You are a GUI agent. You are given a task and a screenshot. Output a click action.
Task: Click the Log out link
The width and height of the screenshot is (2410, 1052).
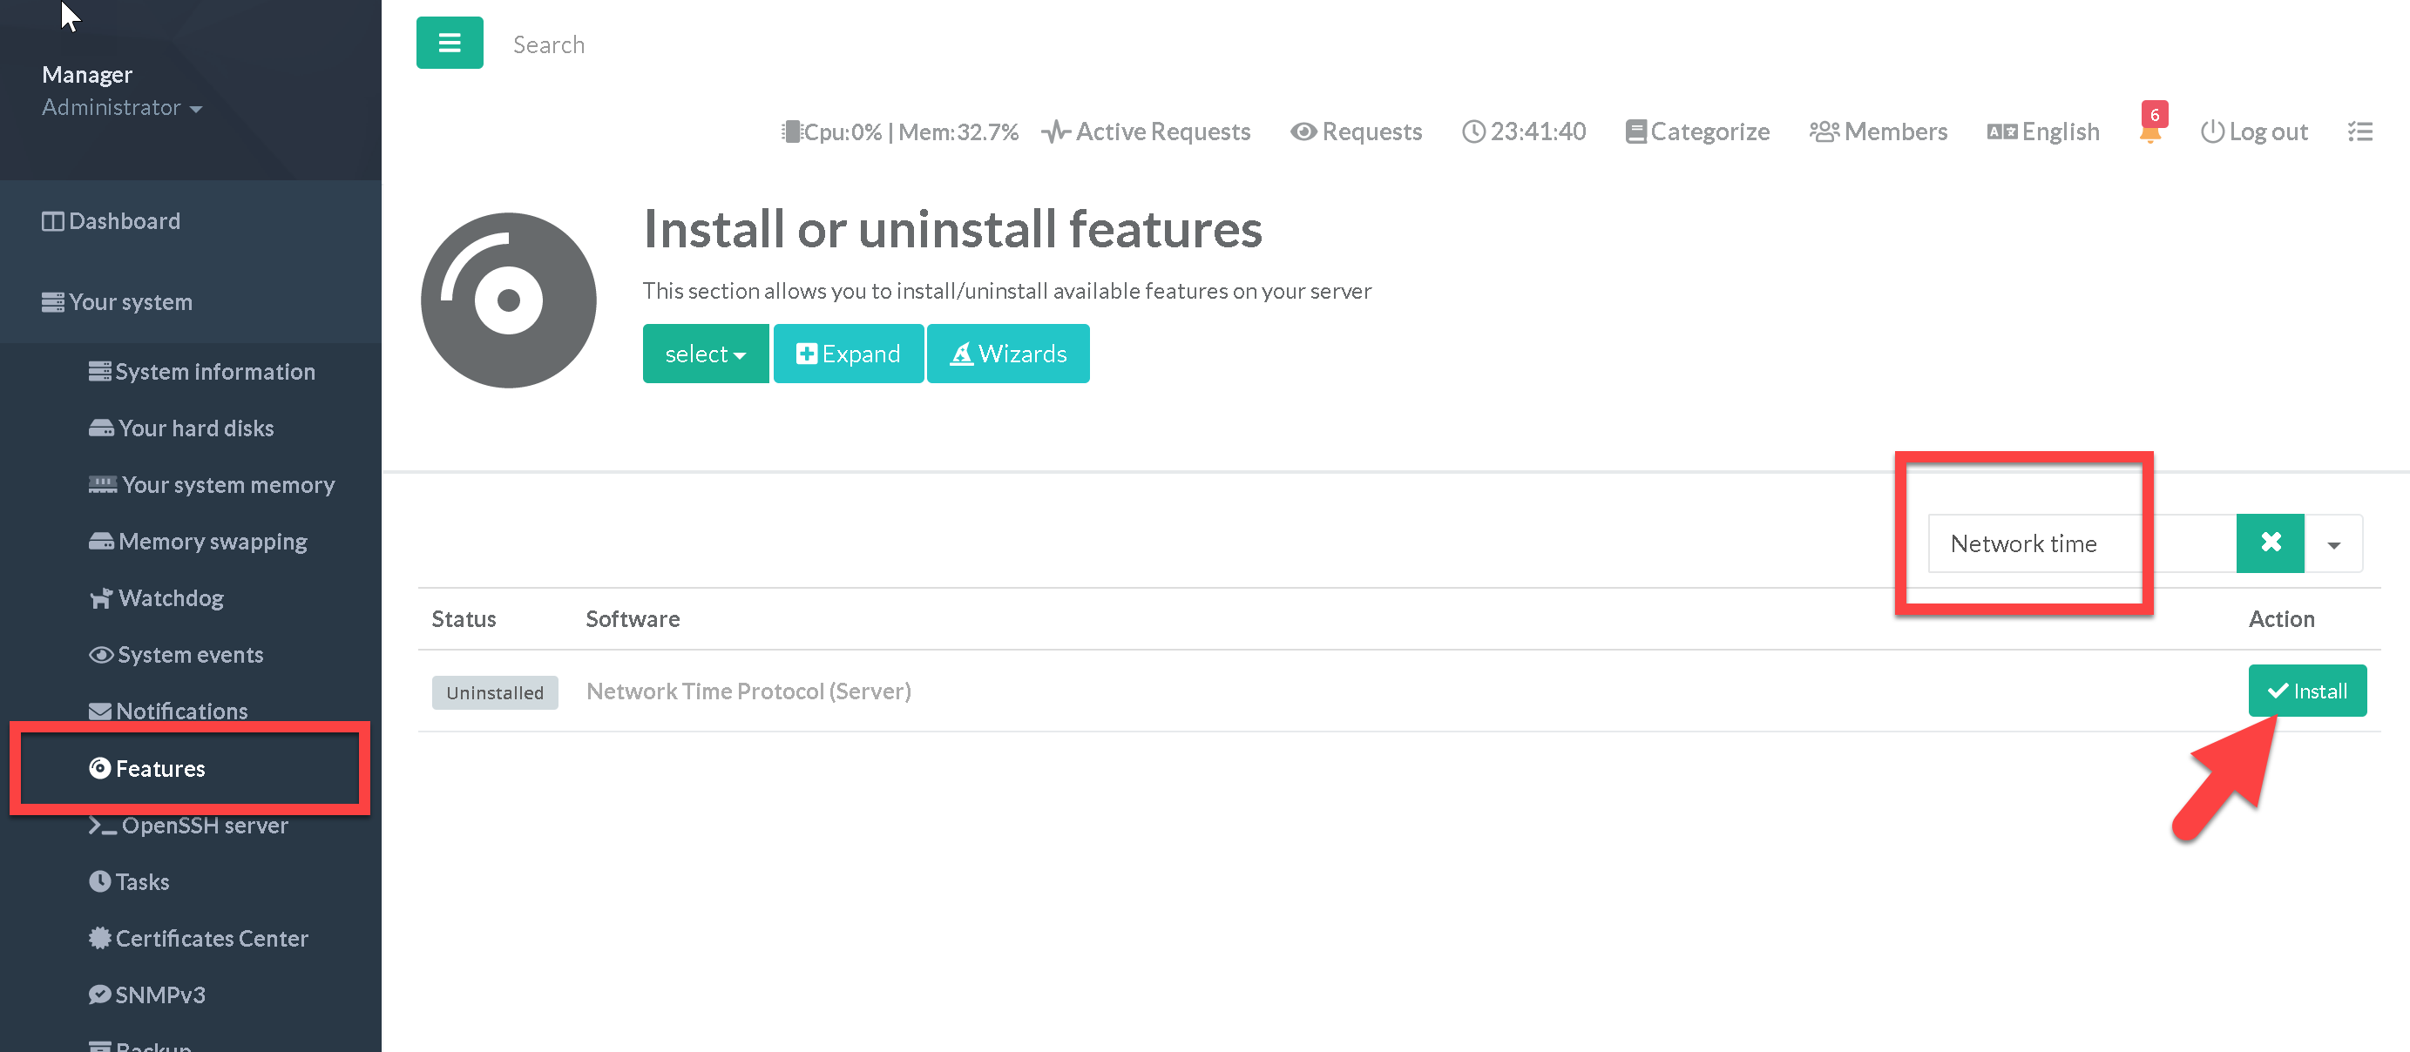(x=2254, y=131)
